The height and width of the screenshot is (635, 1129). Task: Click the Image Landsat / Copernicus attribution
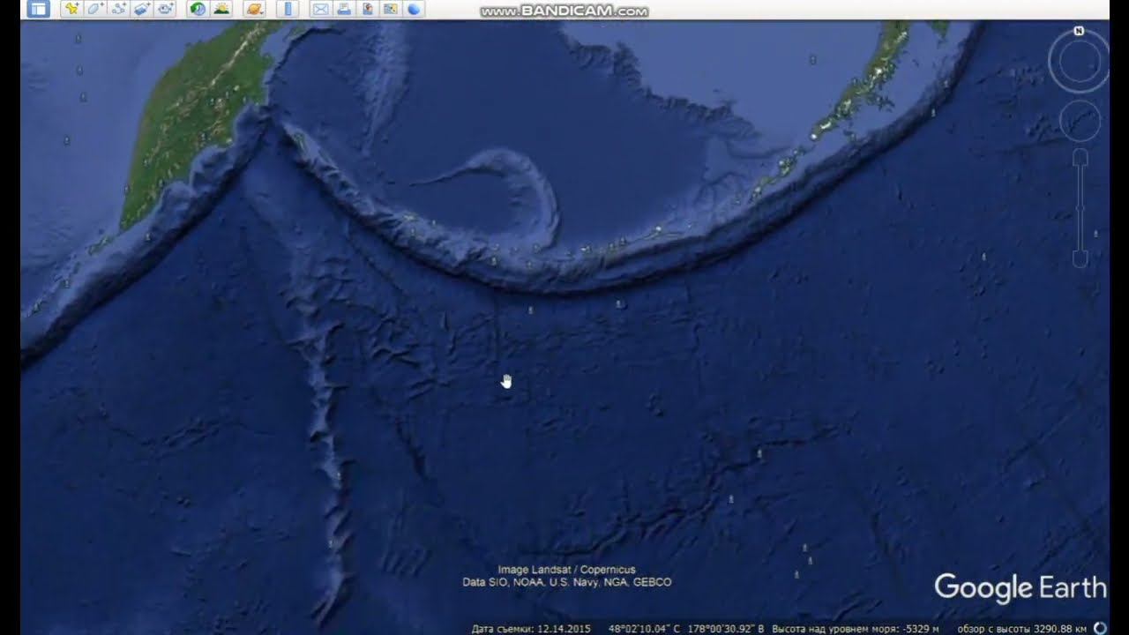tap(566, 570)
